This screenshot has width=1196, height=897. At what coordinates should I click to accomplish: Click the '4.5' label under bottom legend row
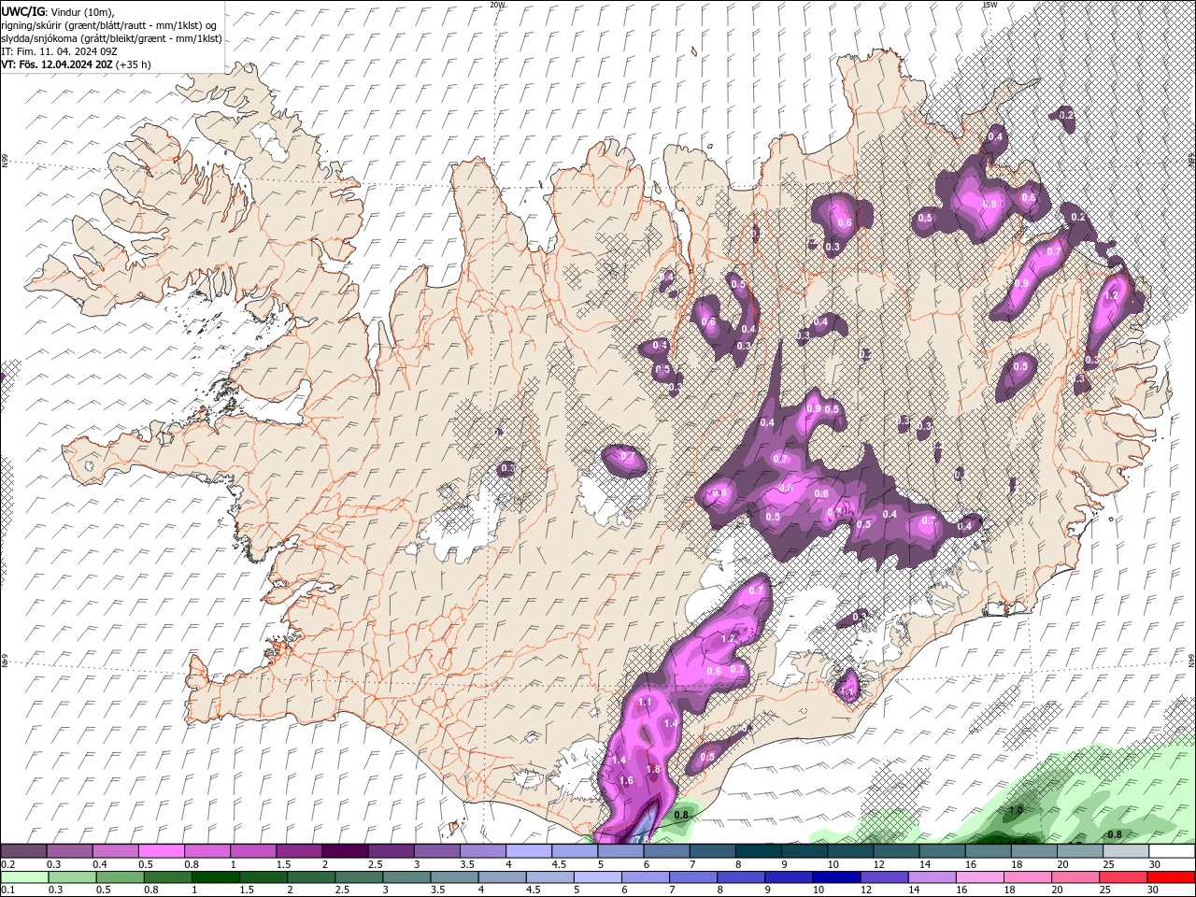point(534,890)
